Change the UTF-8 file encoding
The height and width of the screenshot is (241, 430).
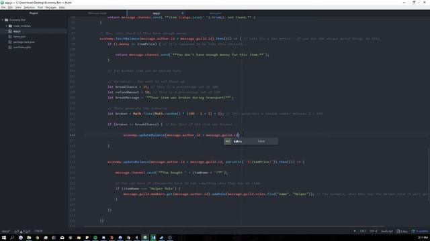[374, 231]
